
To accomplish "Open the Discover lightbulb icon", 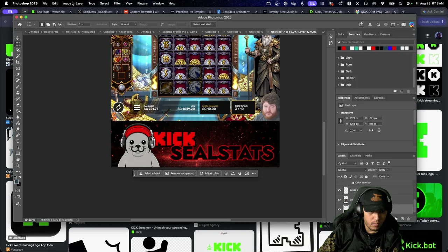I will [386, 24].
